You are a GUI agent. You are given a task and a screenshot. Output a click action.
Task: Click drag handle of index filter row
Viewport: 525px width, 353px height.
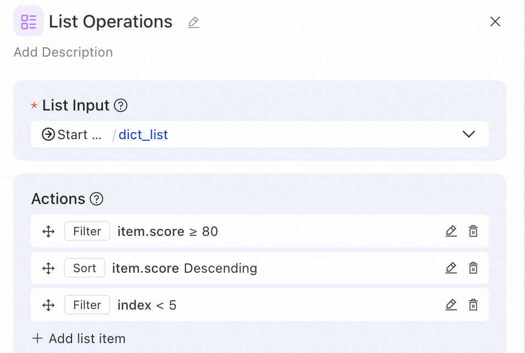pyautogui.click(x=48, y=305)
